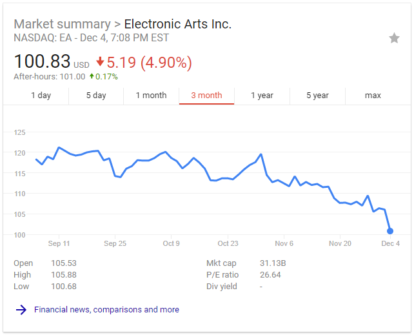Image resolution: width=414 pixels, height=335 pixels.
Task: Show the max history tab
Action: coord(373,96)
